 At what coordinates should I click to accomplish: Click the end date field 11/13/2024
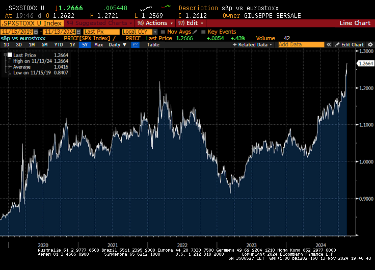(60, 32)
